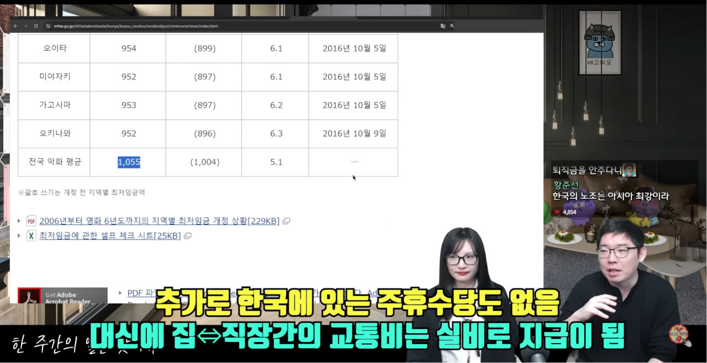Click the 오키나와 row's 952 value

click(x=129, y=134)
